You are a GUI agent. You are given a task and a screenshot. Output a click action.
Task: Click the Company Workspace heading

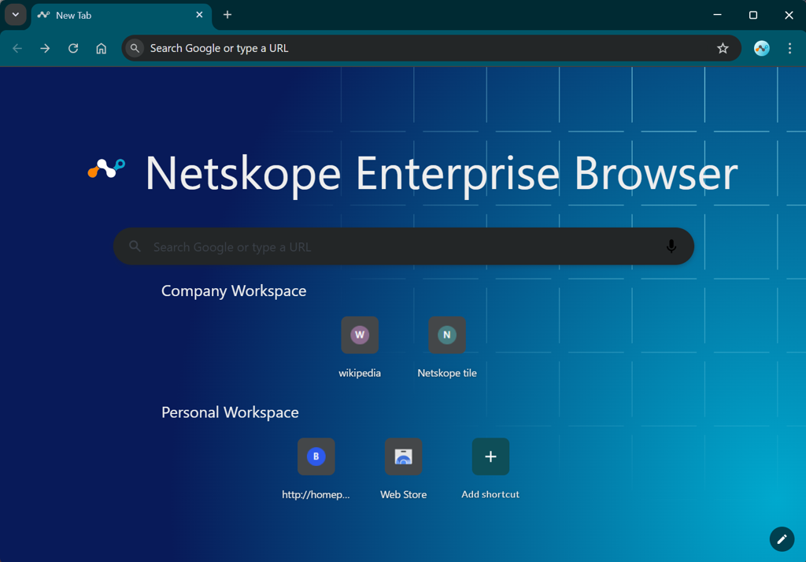[234, 291]
